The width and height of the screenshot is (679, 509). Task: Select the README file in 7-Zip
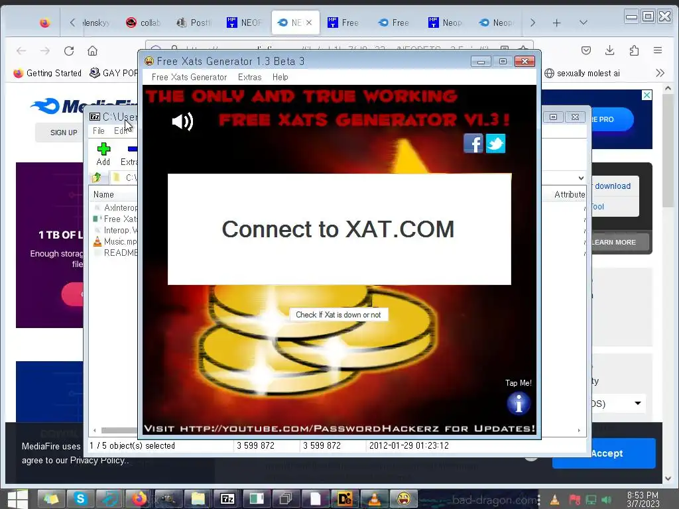116,253
